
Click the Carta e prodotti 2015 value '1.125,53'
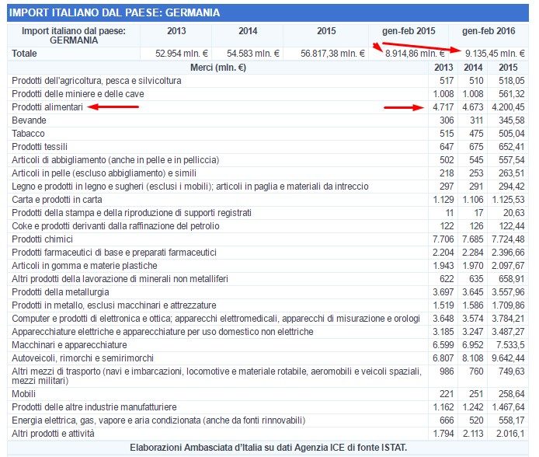508,200
